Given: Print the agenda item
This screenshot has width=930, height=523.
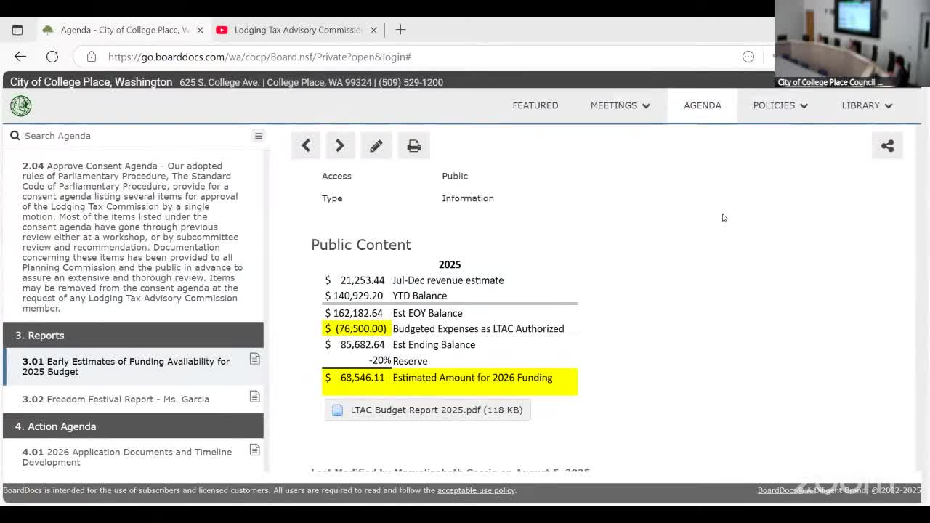Looking at the screenshot, I should pyautogui.click(x=413, y=146).
